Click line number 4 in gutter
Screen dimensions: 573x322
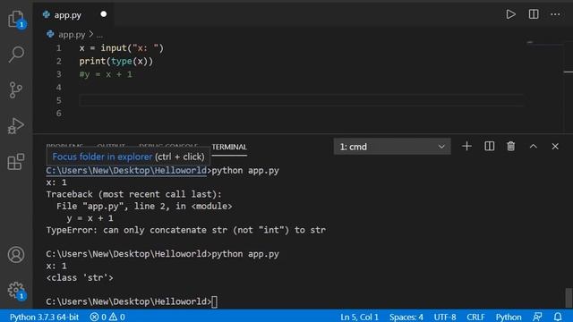(59, 88)
